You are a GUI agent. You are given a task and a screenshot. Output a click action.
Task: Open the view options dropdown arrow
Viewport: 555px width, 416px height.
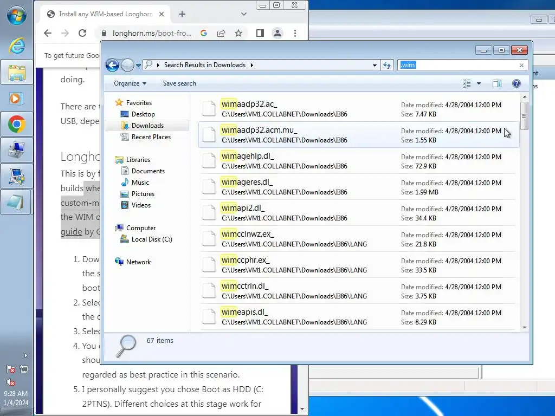click(x=479, y=83)
